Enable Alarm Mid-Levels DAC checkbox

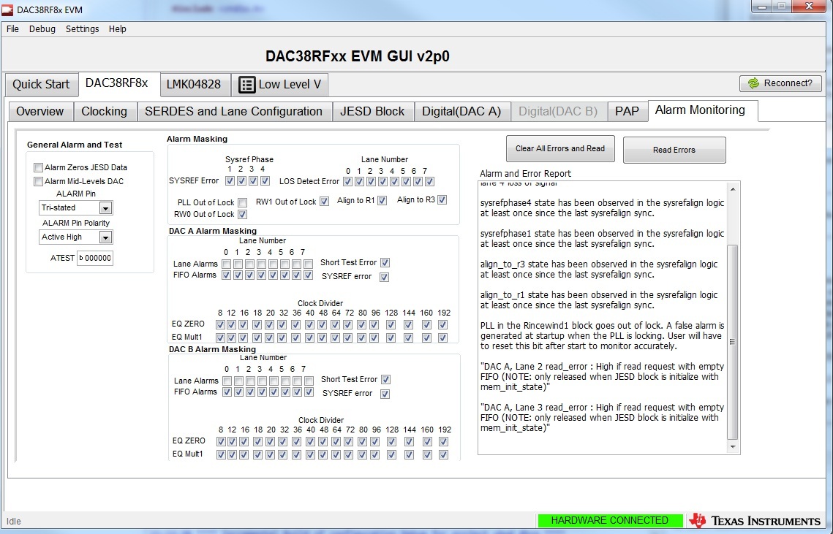pos(38,182)
